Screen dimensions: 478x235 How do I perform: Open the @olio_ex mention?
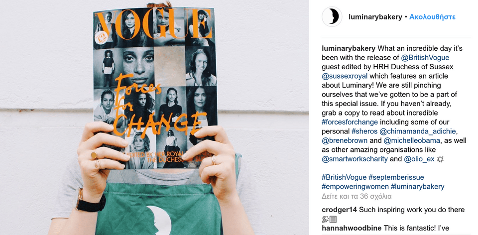click(x=419, y=159)
